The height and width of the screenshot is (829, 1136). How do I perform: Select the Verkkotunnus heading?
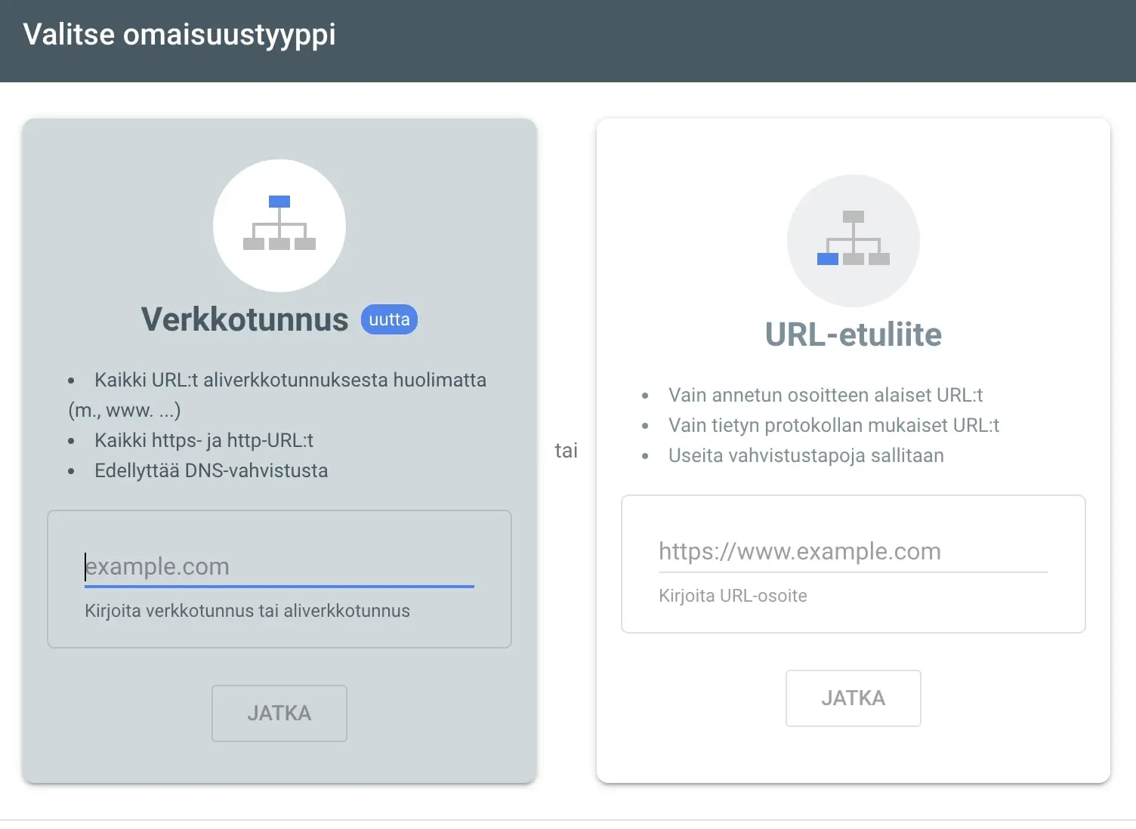pos(245,319)
